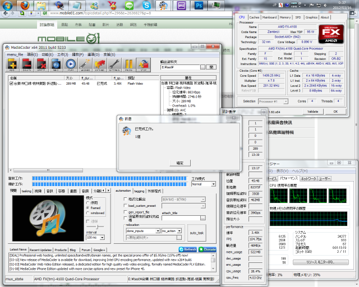Enable gen_report_file checkbox

pyautogui.click(x=125, y=212)
